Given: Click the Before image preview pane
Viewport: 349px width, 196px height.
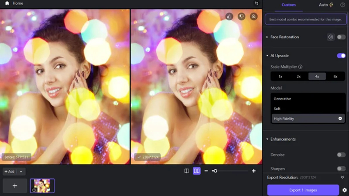Looking at the screenshot, I should [65, 87].
